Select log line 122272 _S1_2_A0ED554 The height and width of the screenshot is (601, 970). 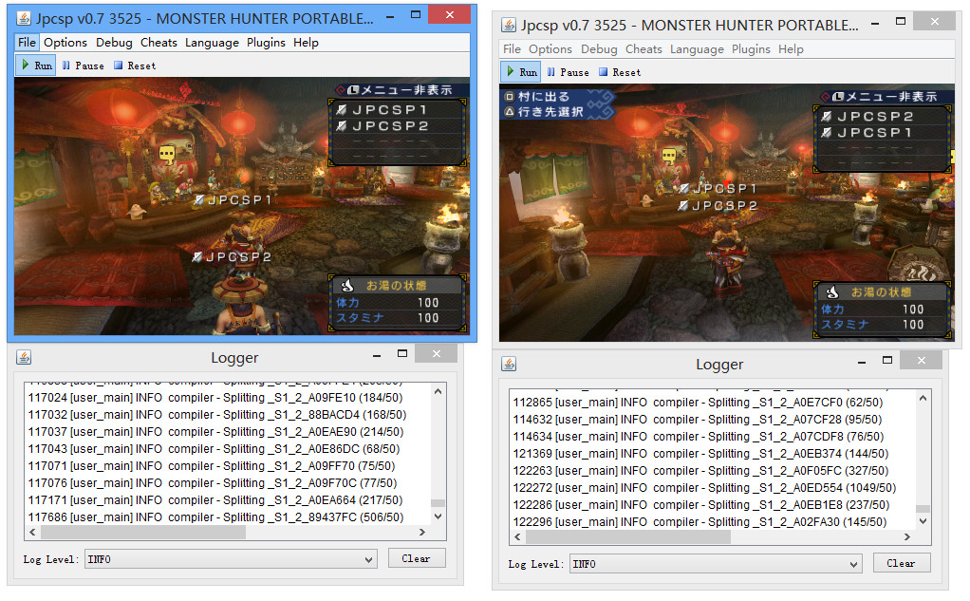tap(704, 488)
